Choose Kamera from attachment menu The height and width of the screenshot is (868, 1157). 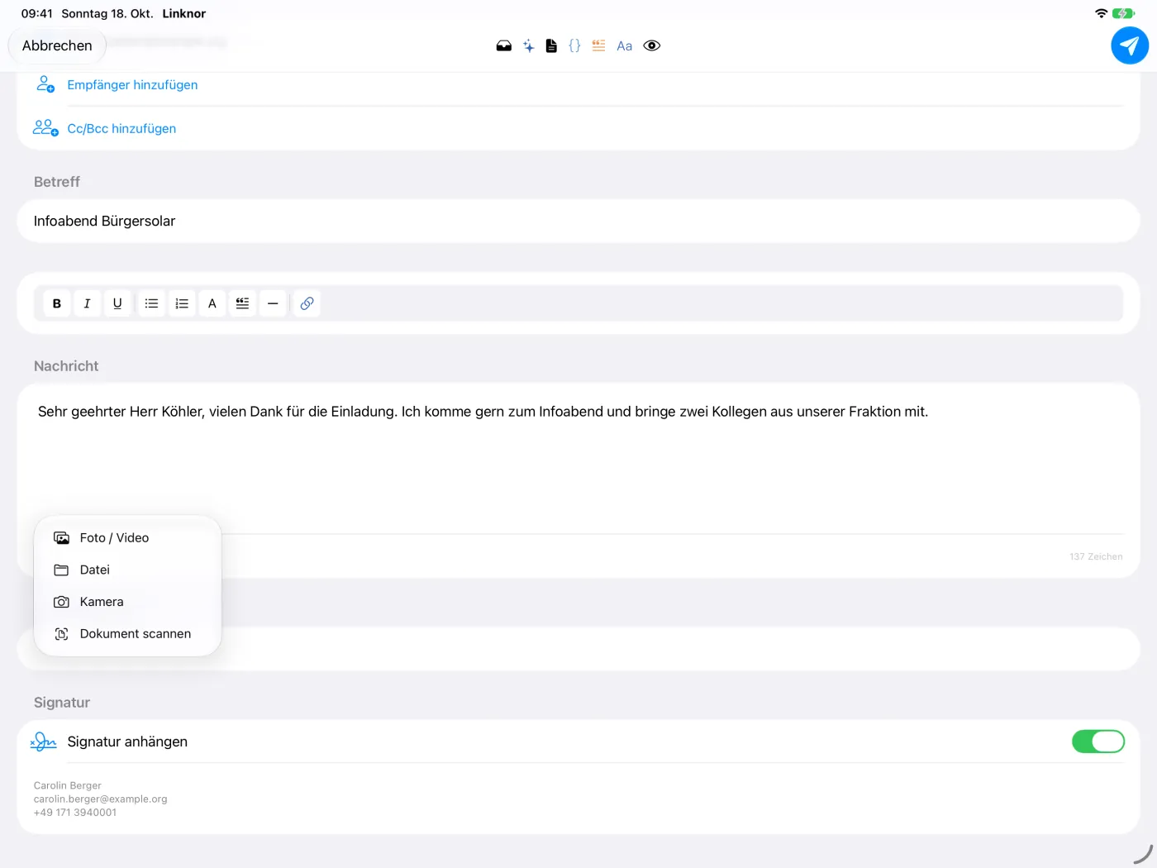tap(128, 602)
